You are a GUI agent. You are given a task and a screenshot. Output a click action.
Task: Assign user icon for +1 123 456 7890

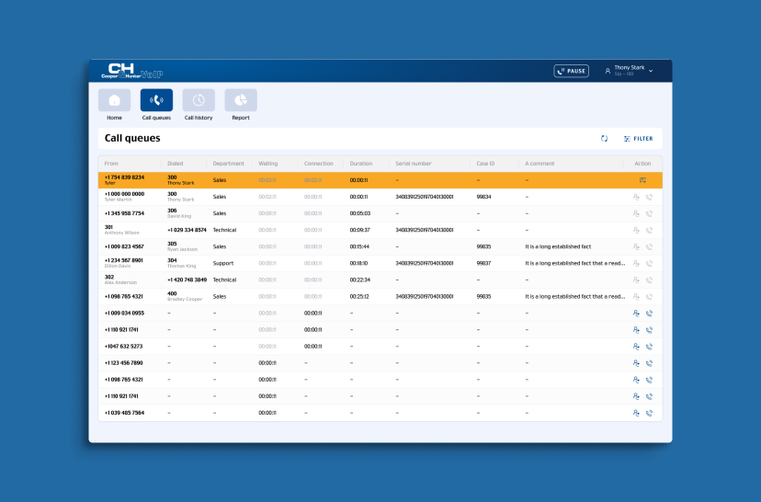(x=636, y=363)
